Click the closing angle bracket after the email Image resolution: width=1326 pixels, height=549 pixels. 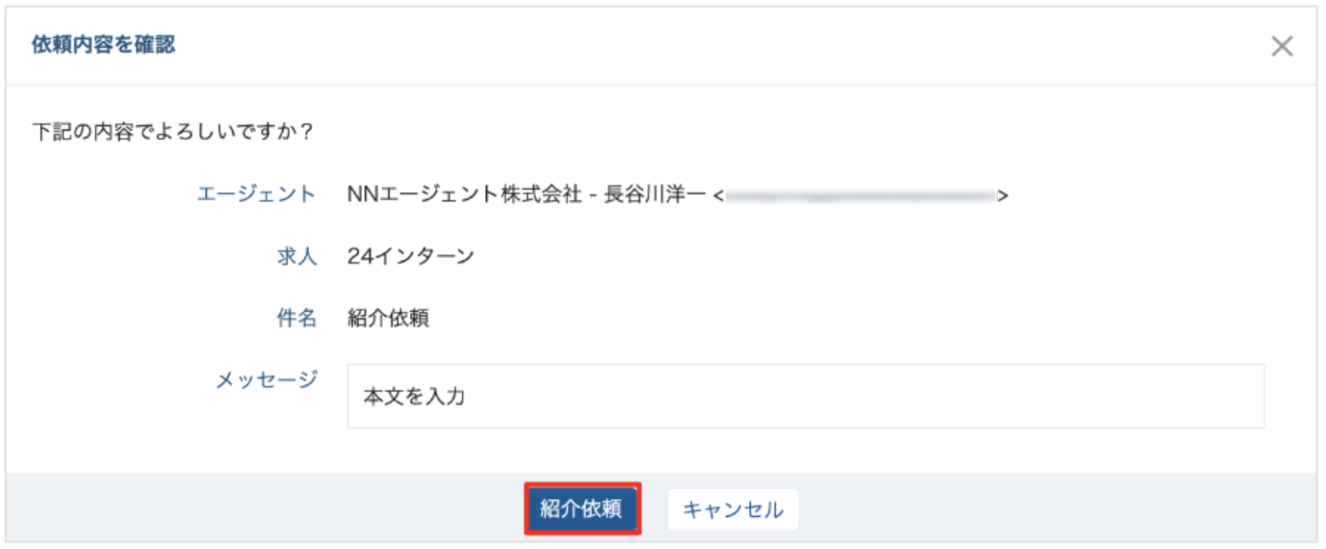point(1003,195)
